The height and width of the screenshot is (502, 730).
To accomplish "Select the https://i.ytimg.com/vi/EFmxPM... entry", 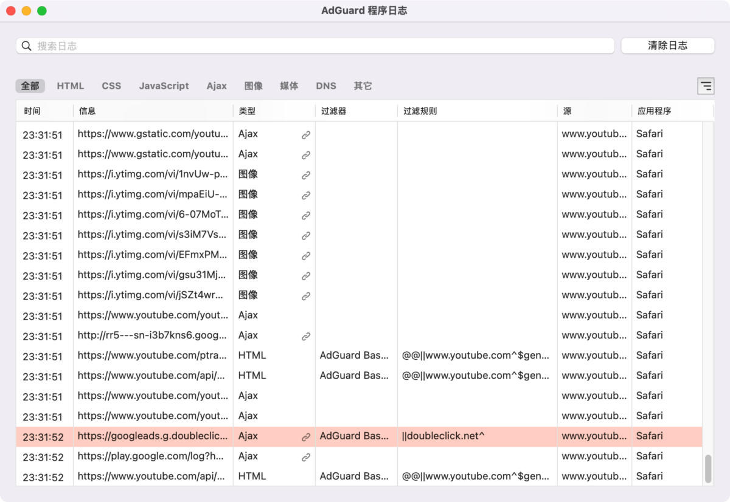I will coord(360,255).
